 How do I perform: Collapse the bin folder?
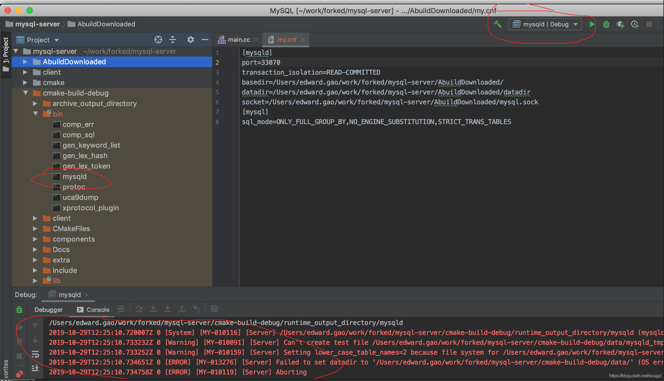35,114
